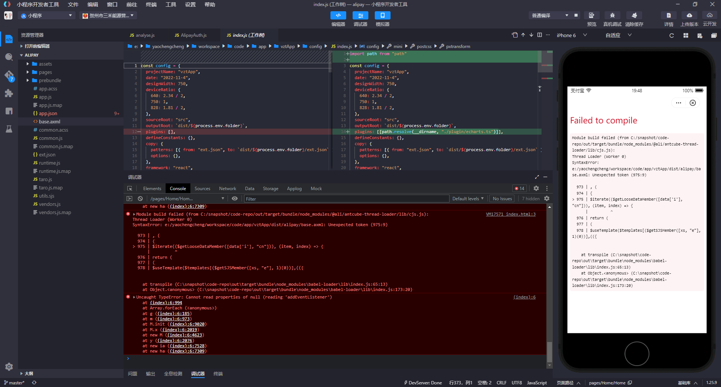
Task: Toggle the 编辑器 editor panel button
Action: pos(338,15)
